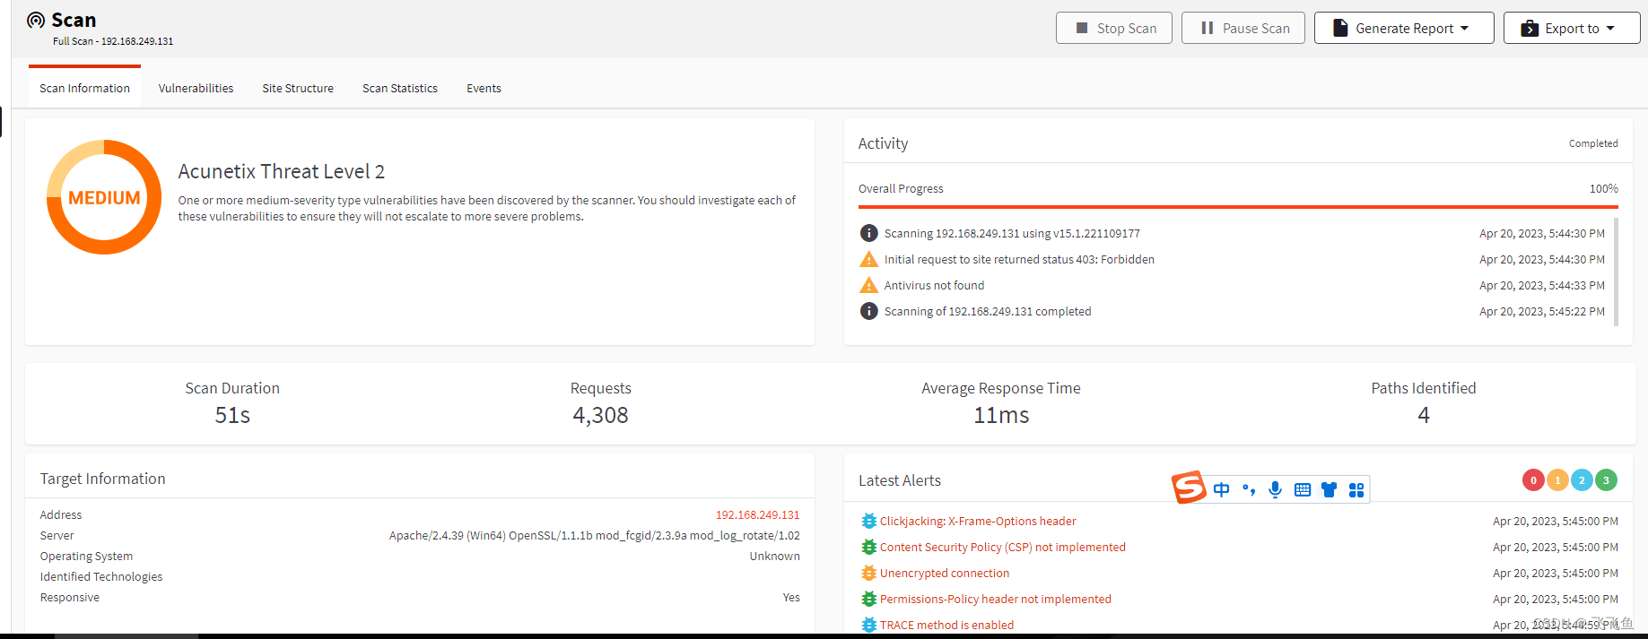Click info icon beside 'Scanning 192.168.249.131 using v15'
This screenshot has width=1648, height=639.
[868, 233]
